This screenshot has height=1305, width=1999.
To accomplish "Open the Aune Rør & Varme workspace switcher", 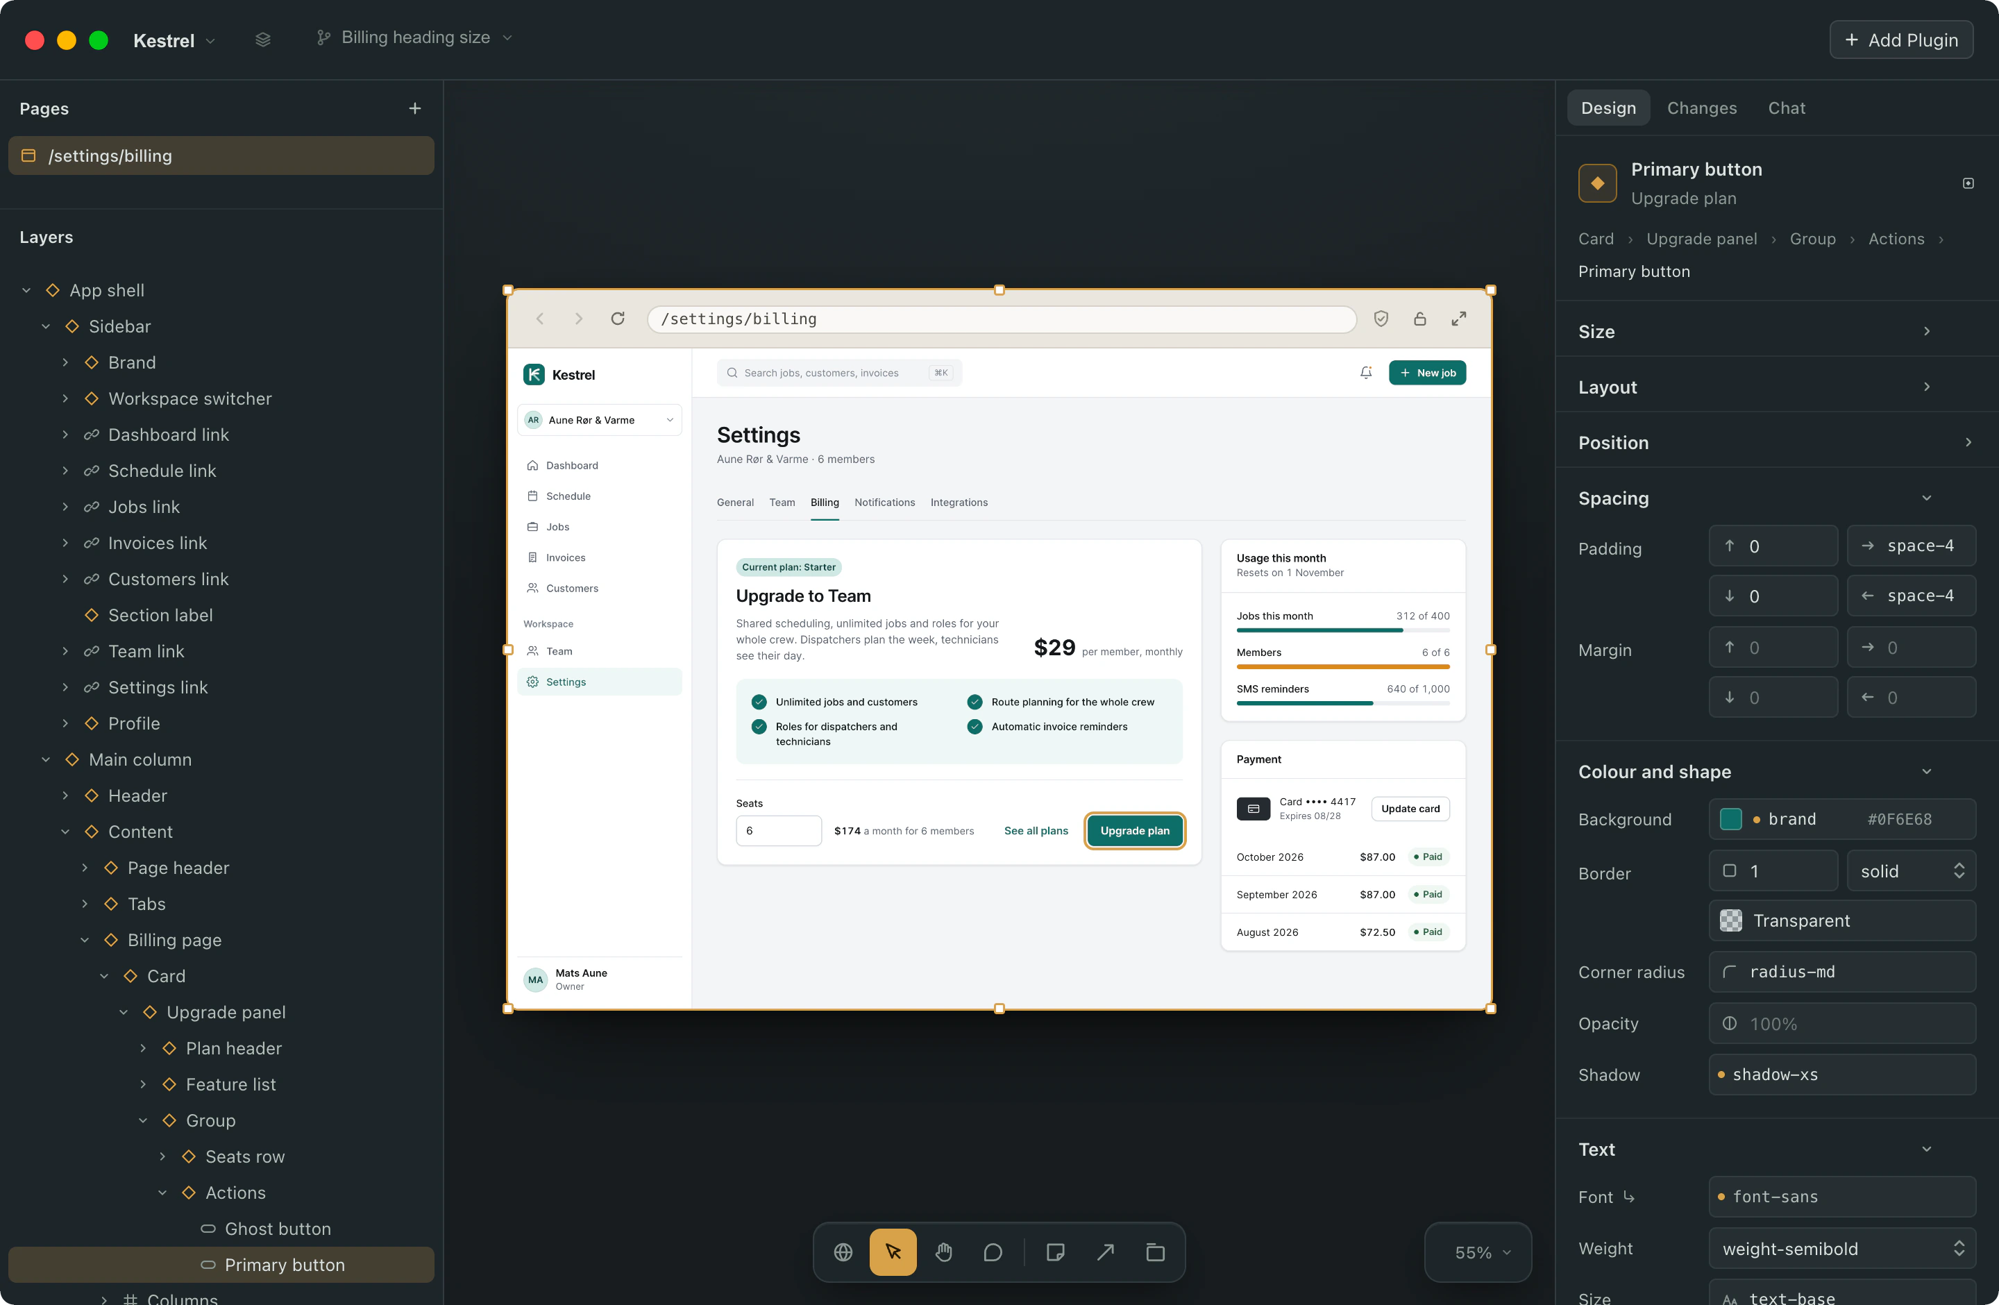I will 600,420.
